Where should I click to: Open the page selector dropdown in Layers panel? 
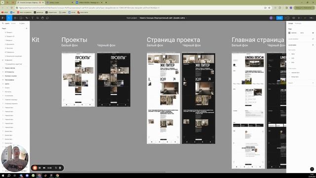click(x=23, y=23)
